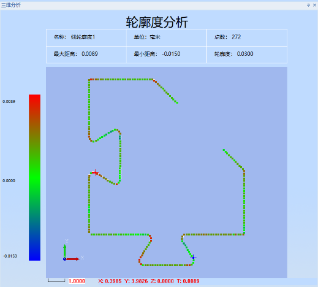Click the scale value 1.0000
This screenshot has width=318, height=287.
(x=77, y=281)
